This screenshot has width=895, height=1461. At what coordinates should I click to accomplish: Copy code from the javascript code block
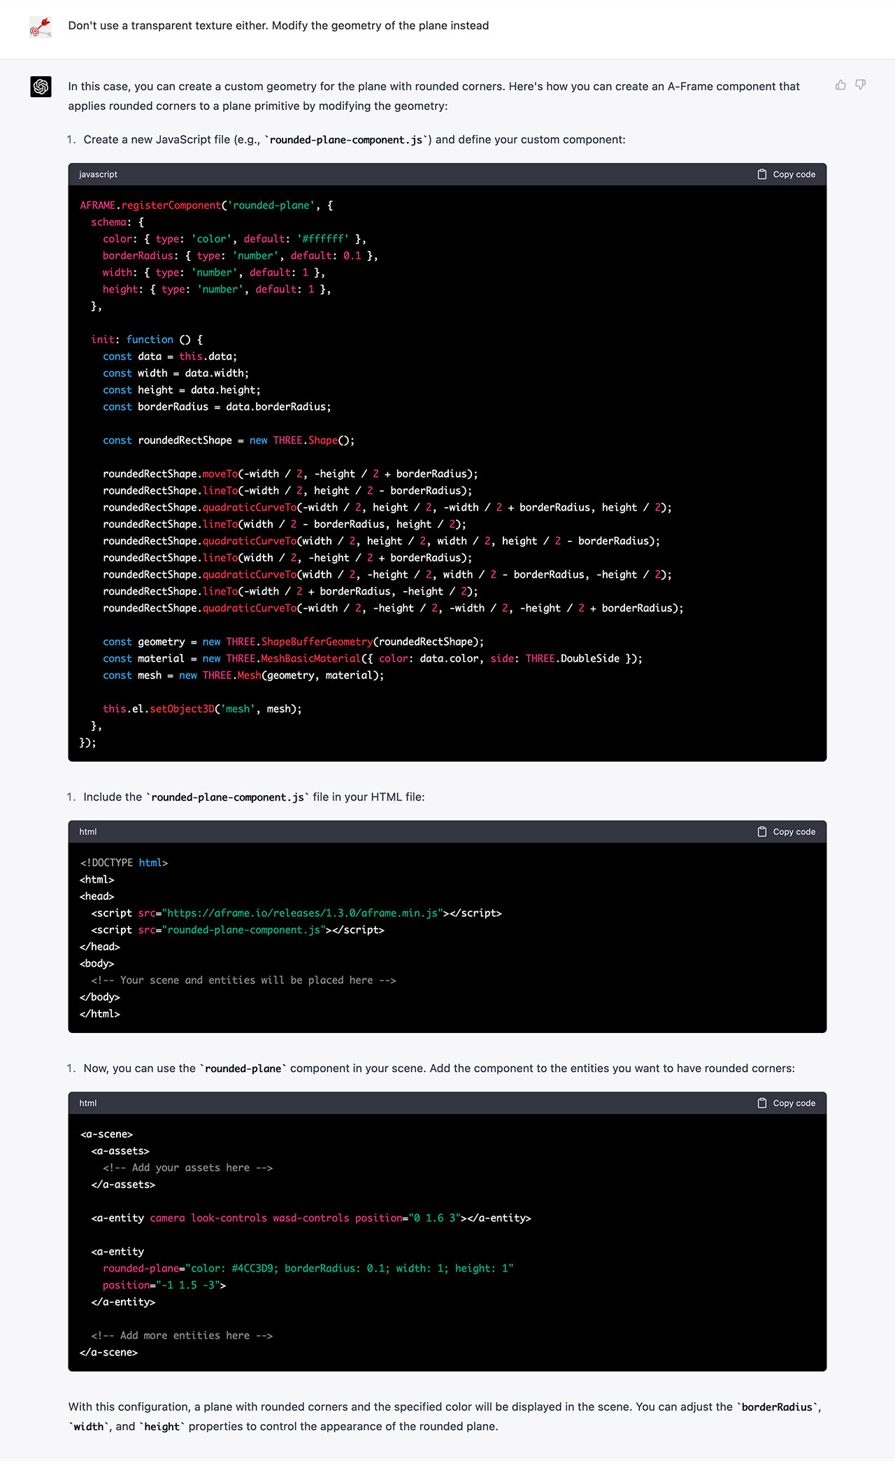tap(787, 174)
